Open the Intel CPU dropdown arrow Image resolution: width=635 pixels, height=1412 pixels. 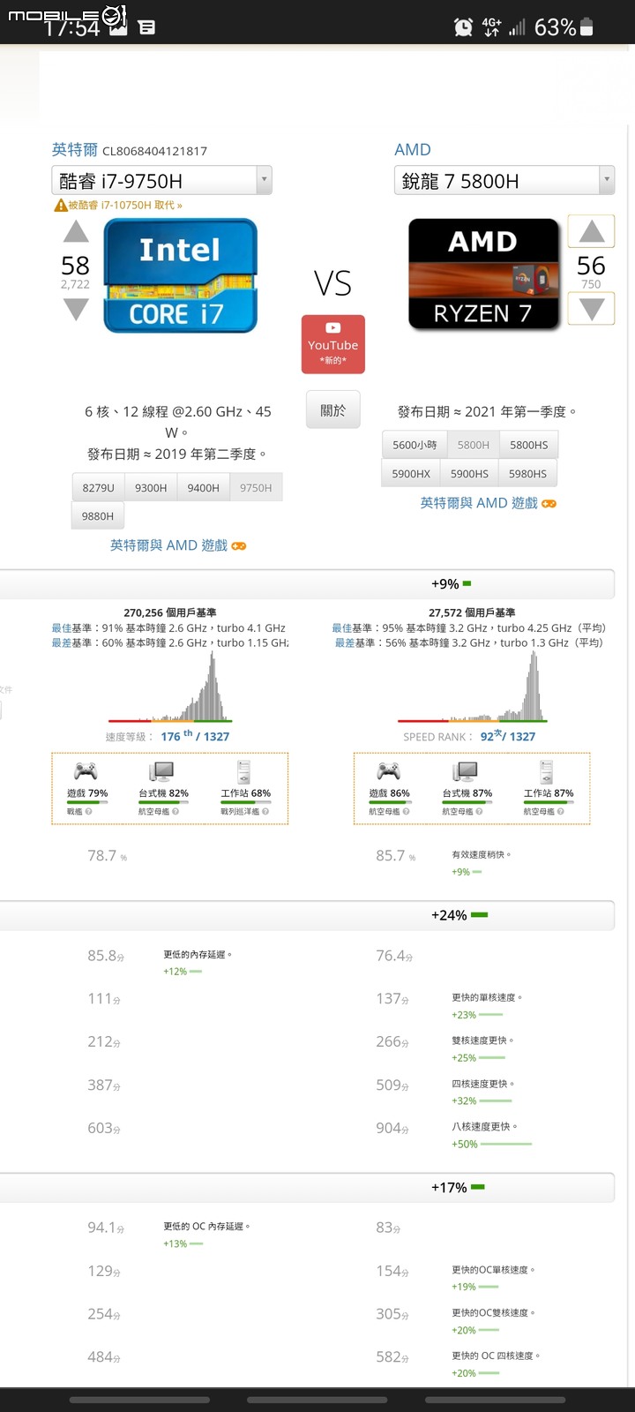(264, 180)
